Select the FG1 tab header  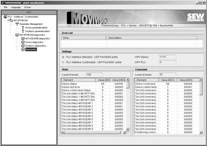click(x=29, y=12)
